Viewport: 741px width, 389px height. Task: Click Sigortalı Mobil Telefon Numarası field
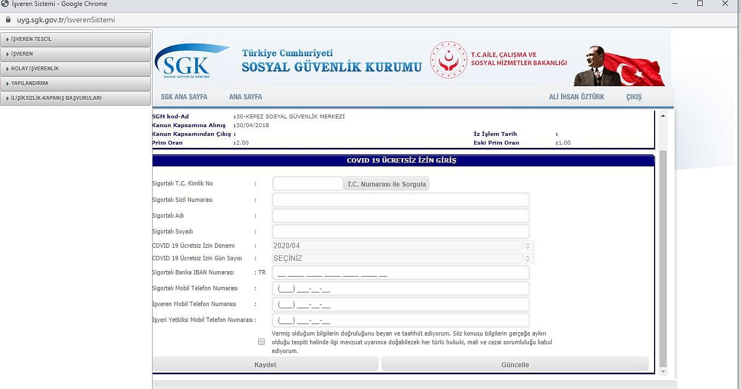pos(401,288)
